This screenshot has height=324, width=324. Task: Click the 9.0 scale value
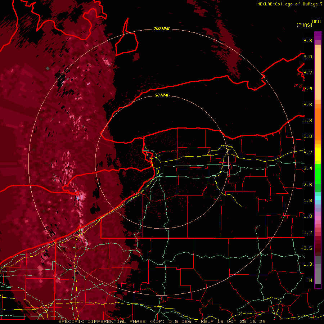(308, 57)
